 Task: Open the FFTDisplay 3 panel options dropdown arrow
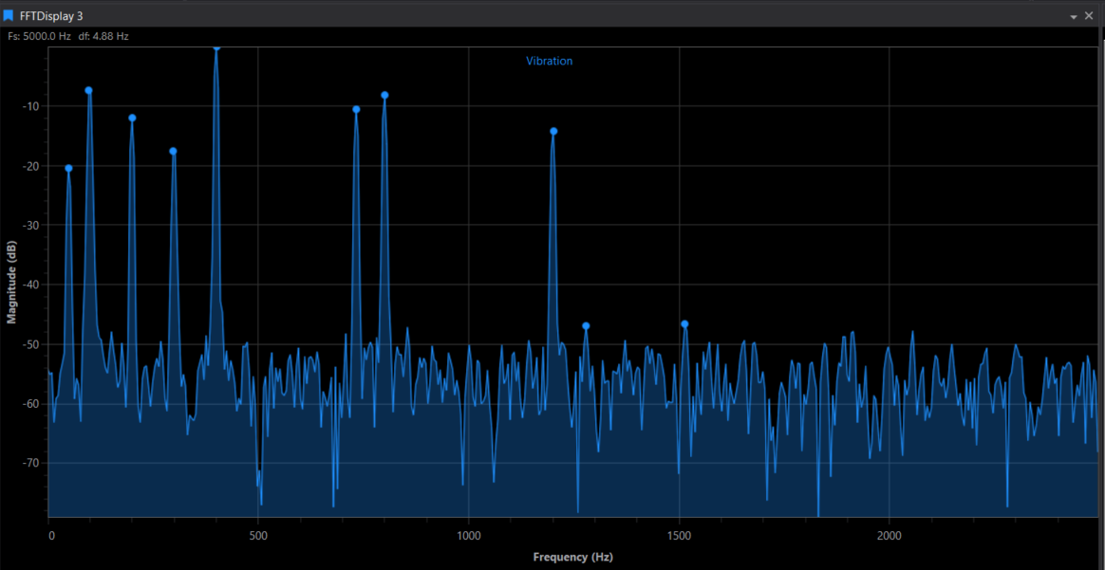coord(1074,16)
